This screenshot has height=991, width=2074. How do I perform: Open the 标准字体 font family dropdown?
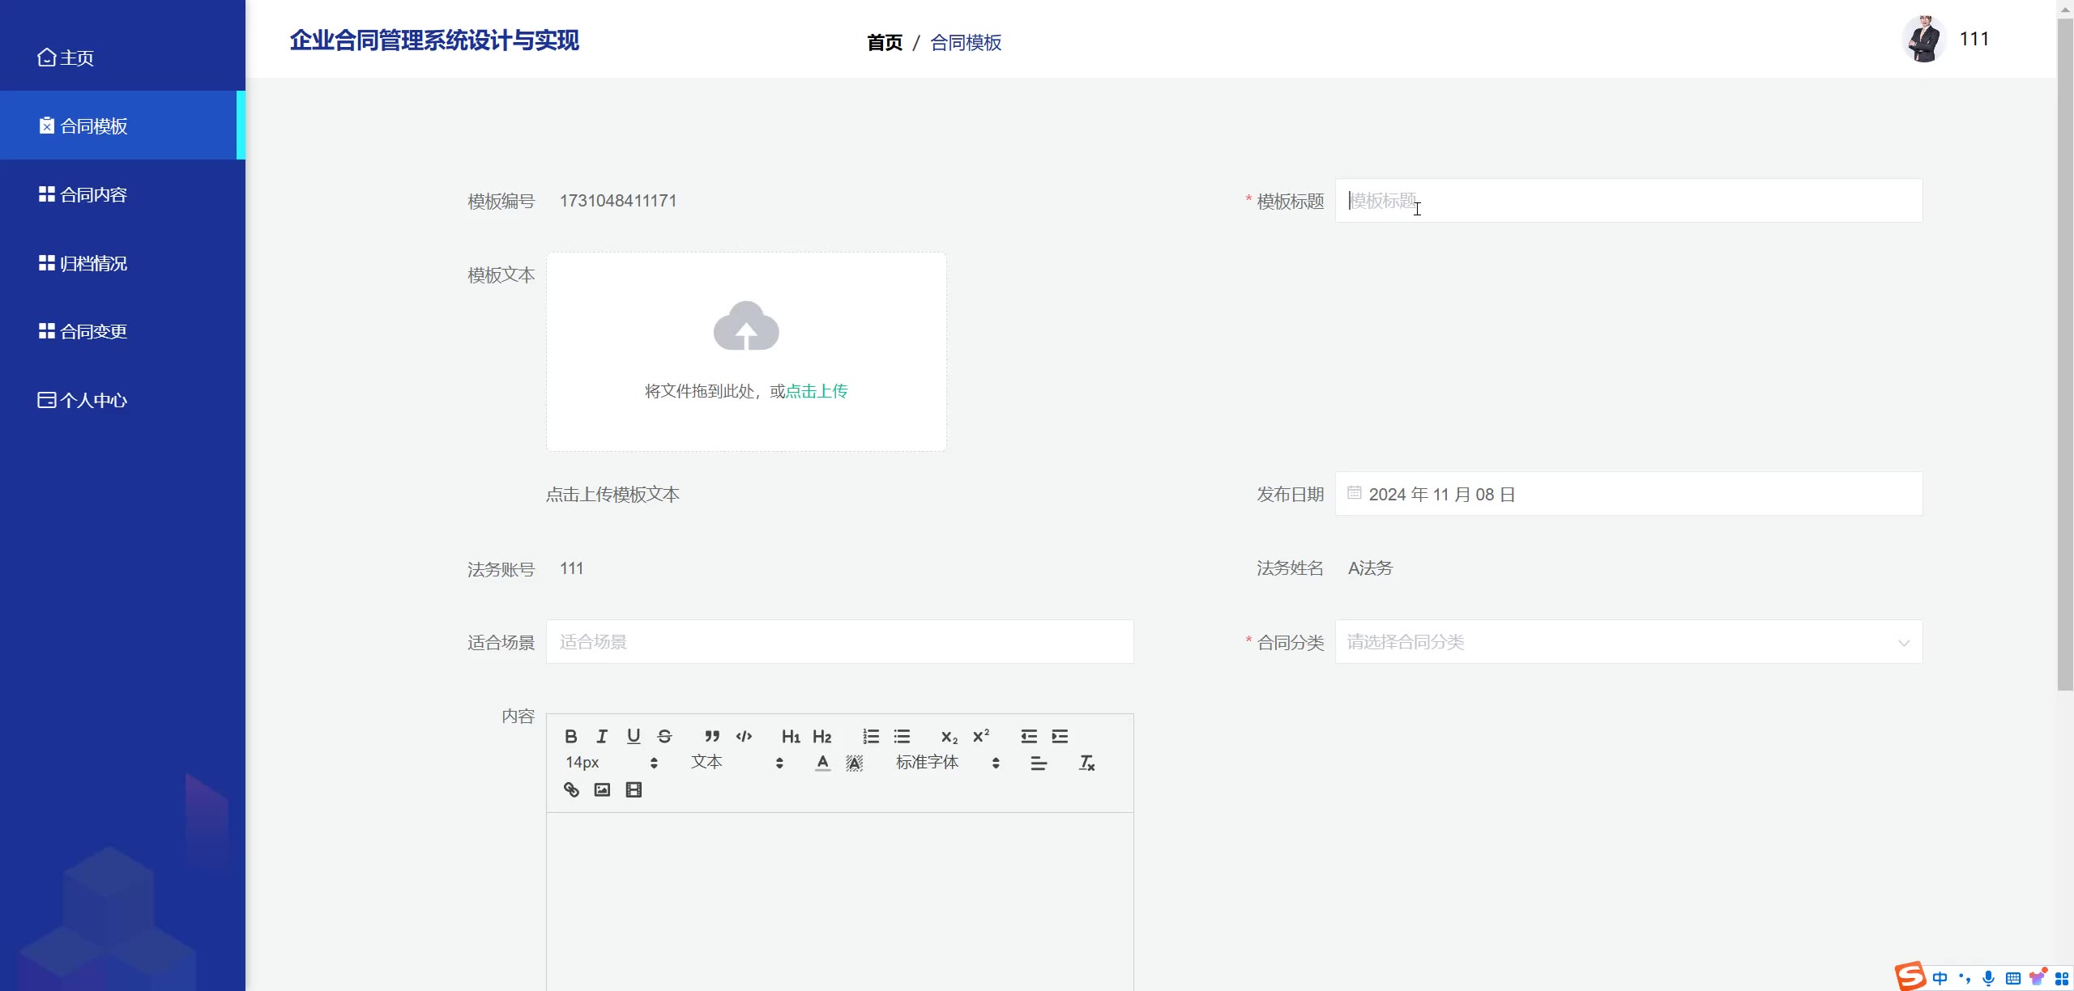pyautogui.click(x=947, y=763)
